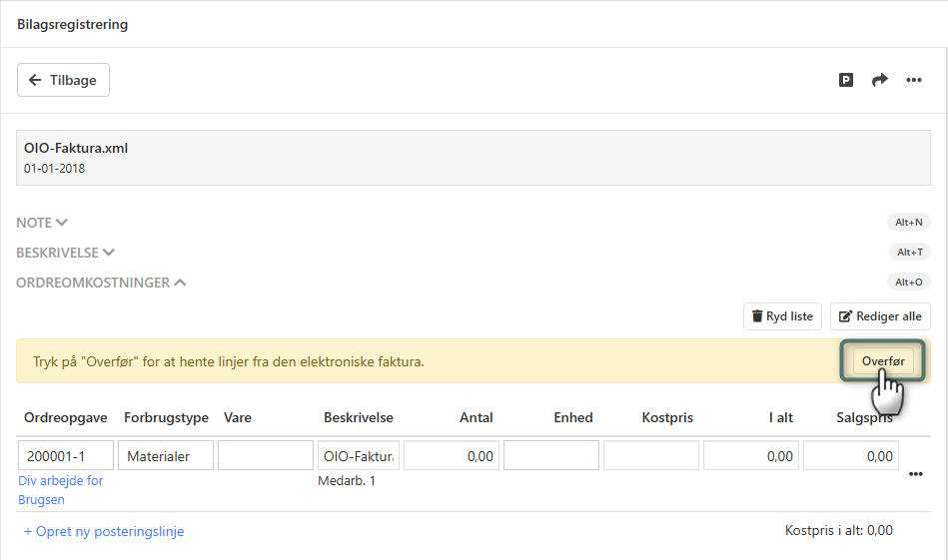Click the empty Kostpris field
The image size is (948, 560).
click(650, 455)
